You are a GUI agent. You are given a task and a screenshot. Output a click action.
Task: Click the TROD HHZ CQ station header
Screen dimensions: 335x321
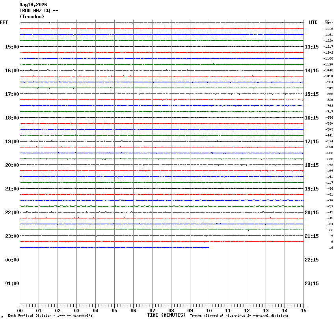point(39,11)
